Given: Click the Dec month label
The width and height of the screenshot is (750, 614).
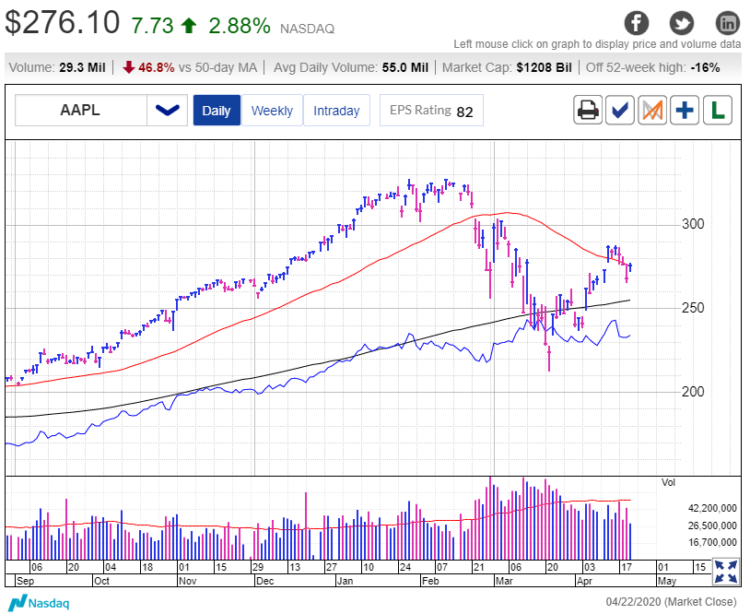Looking at the screenshot, I should click(265, 581).
